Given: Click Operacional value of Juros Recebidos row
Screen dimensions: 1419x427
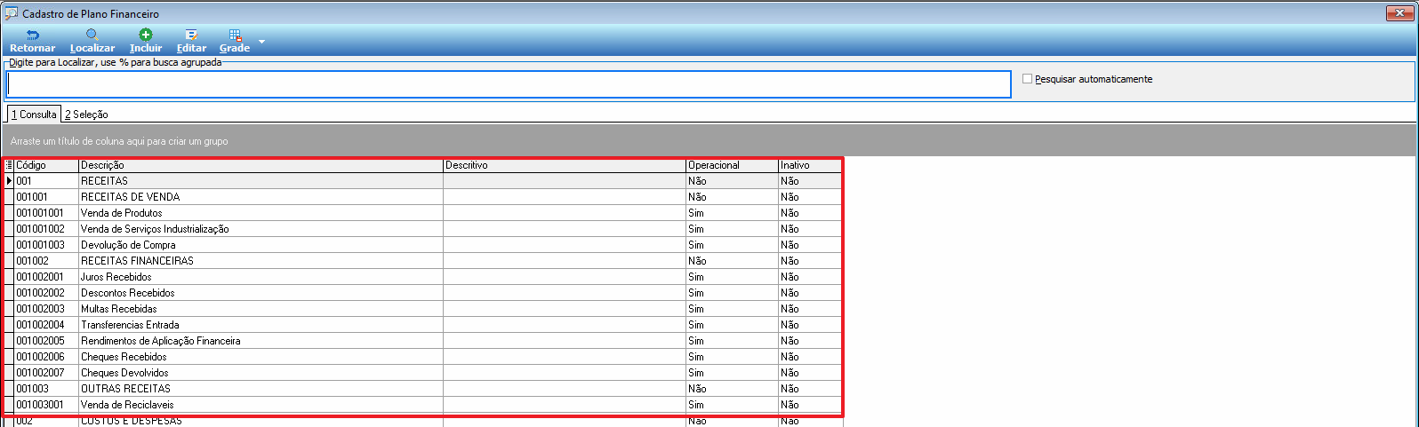Looking at the screenshot, I should 732,277.
